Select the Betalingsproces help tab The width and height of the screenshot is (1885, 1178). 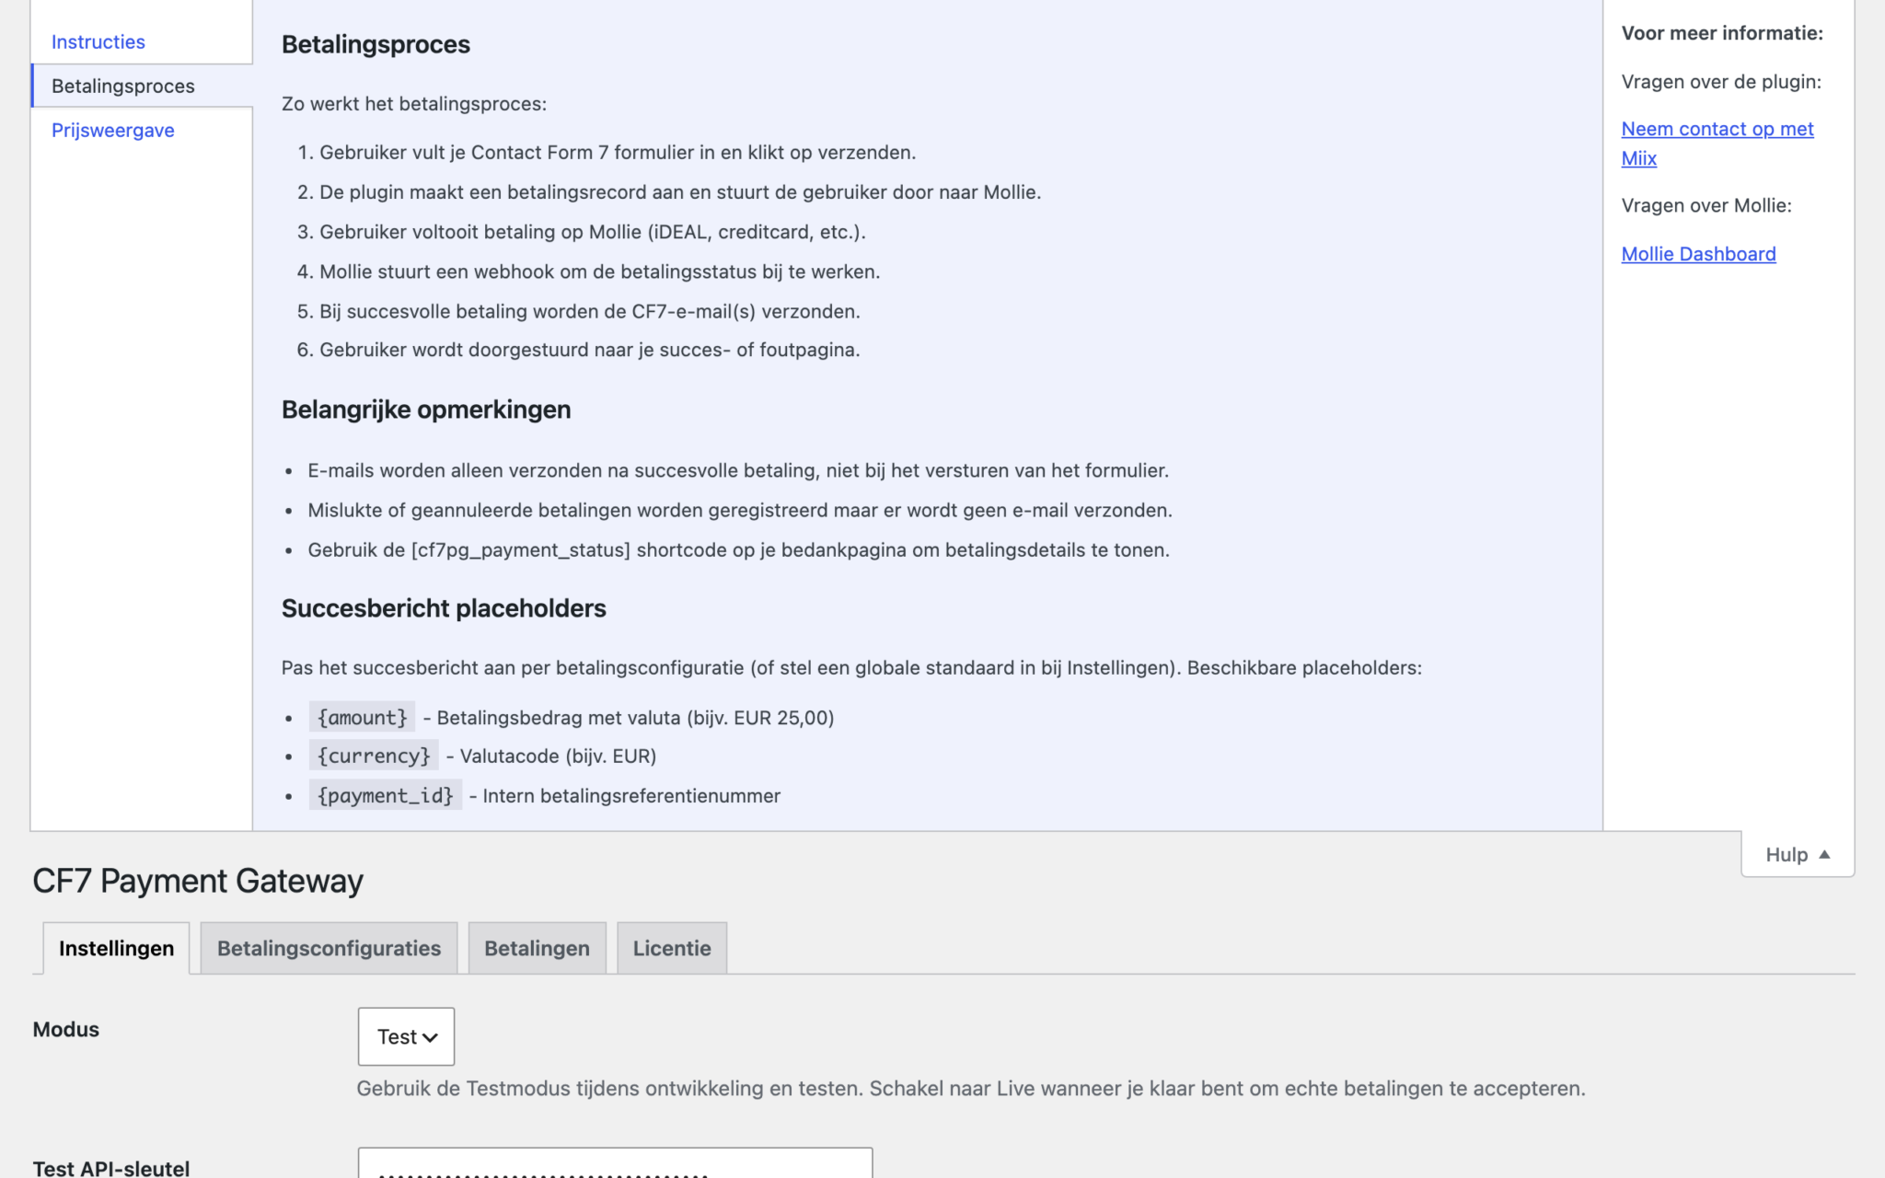(123, 86)
